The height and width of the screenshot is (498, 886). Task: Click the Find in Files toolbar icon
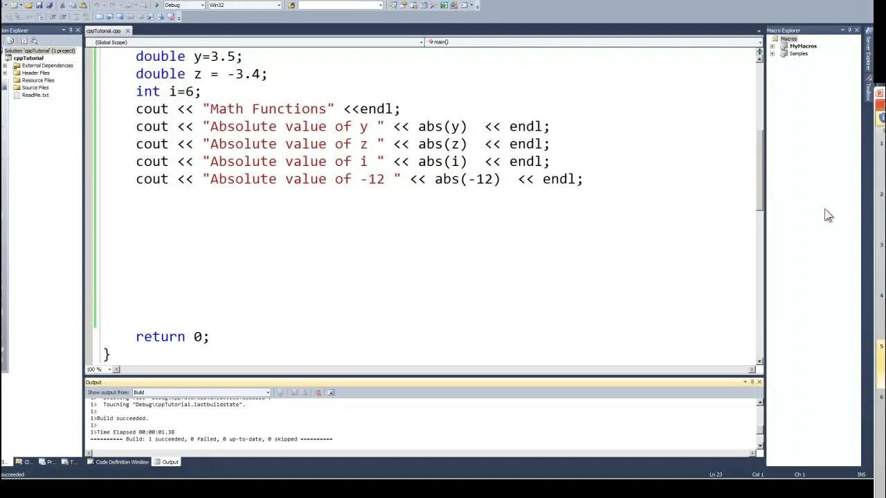pos(291,5)
